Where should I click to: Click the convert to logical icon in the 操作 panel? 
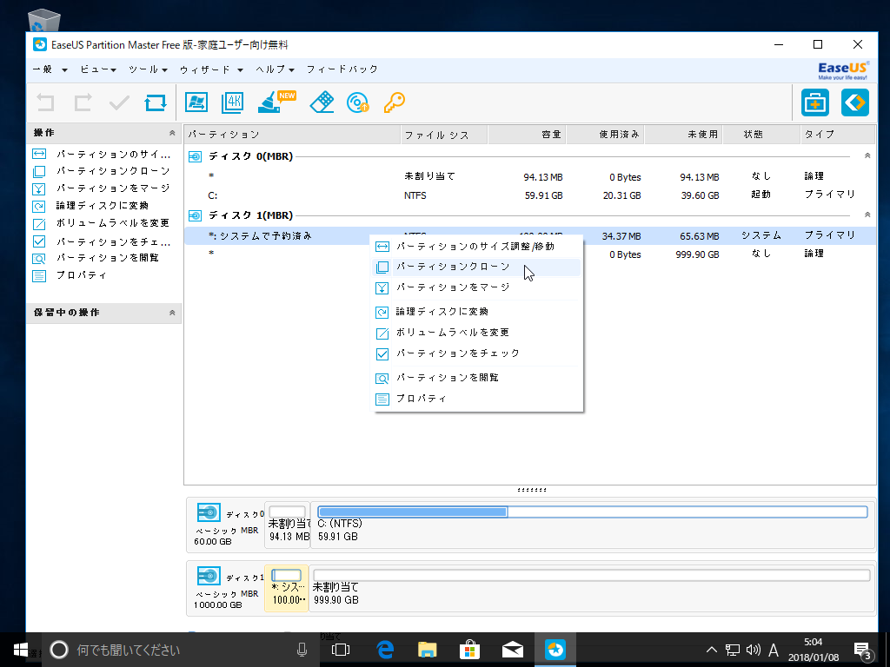tap(39, 207)
